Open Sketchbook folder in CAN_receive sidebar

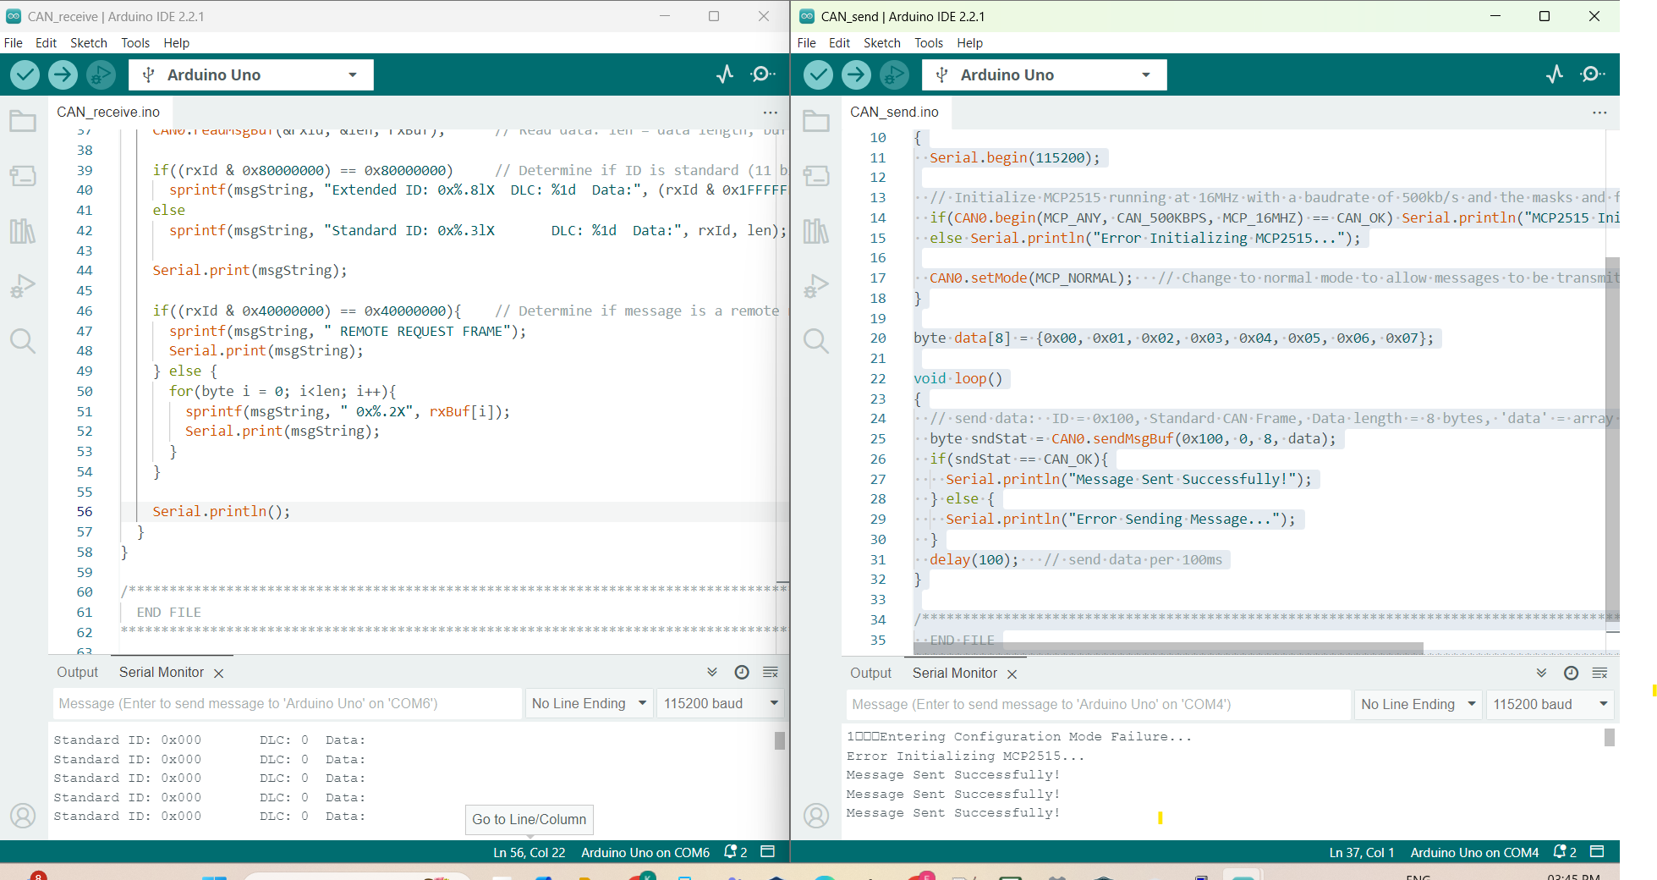tap(23, 122)
